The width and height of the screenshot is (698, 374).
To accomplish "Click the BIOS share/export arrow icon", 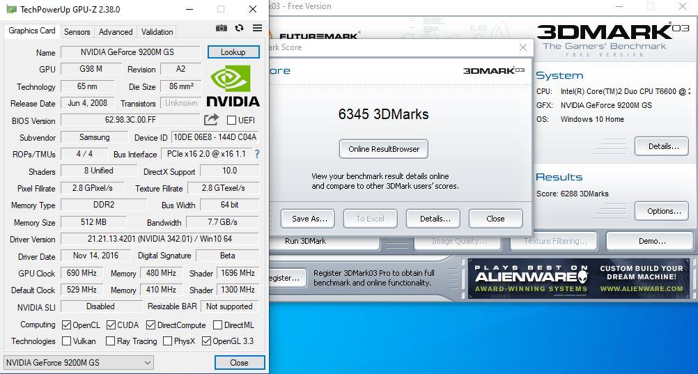I will coord(212,120).
